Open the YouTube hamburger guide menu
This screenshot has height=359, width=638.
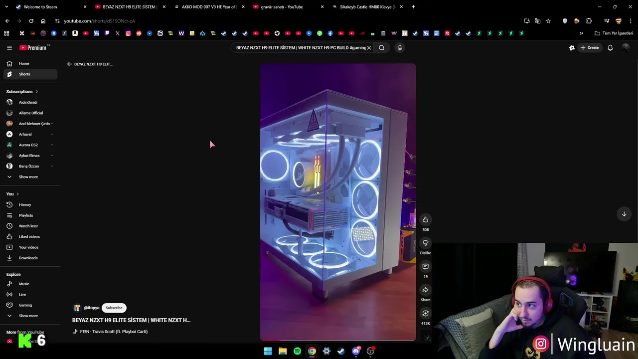pyautogui.click(x=9, y=47)
